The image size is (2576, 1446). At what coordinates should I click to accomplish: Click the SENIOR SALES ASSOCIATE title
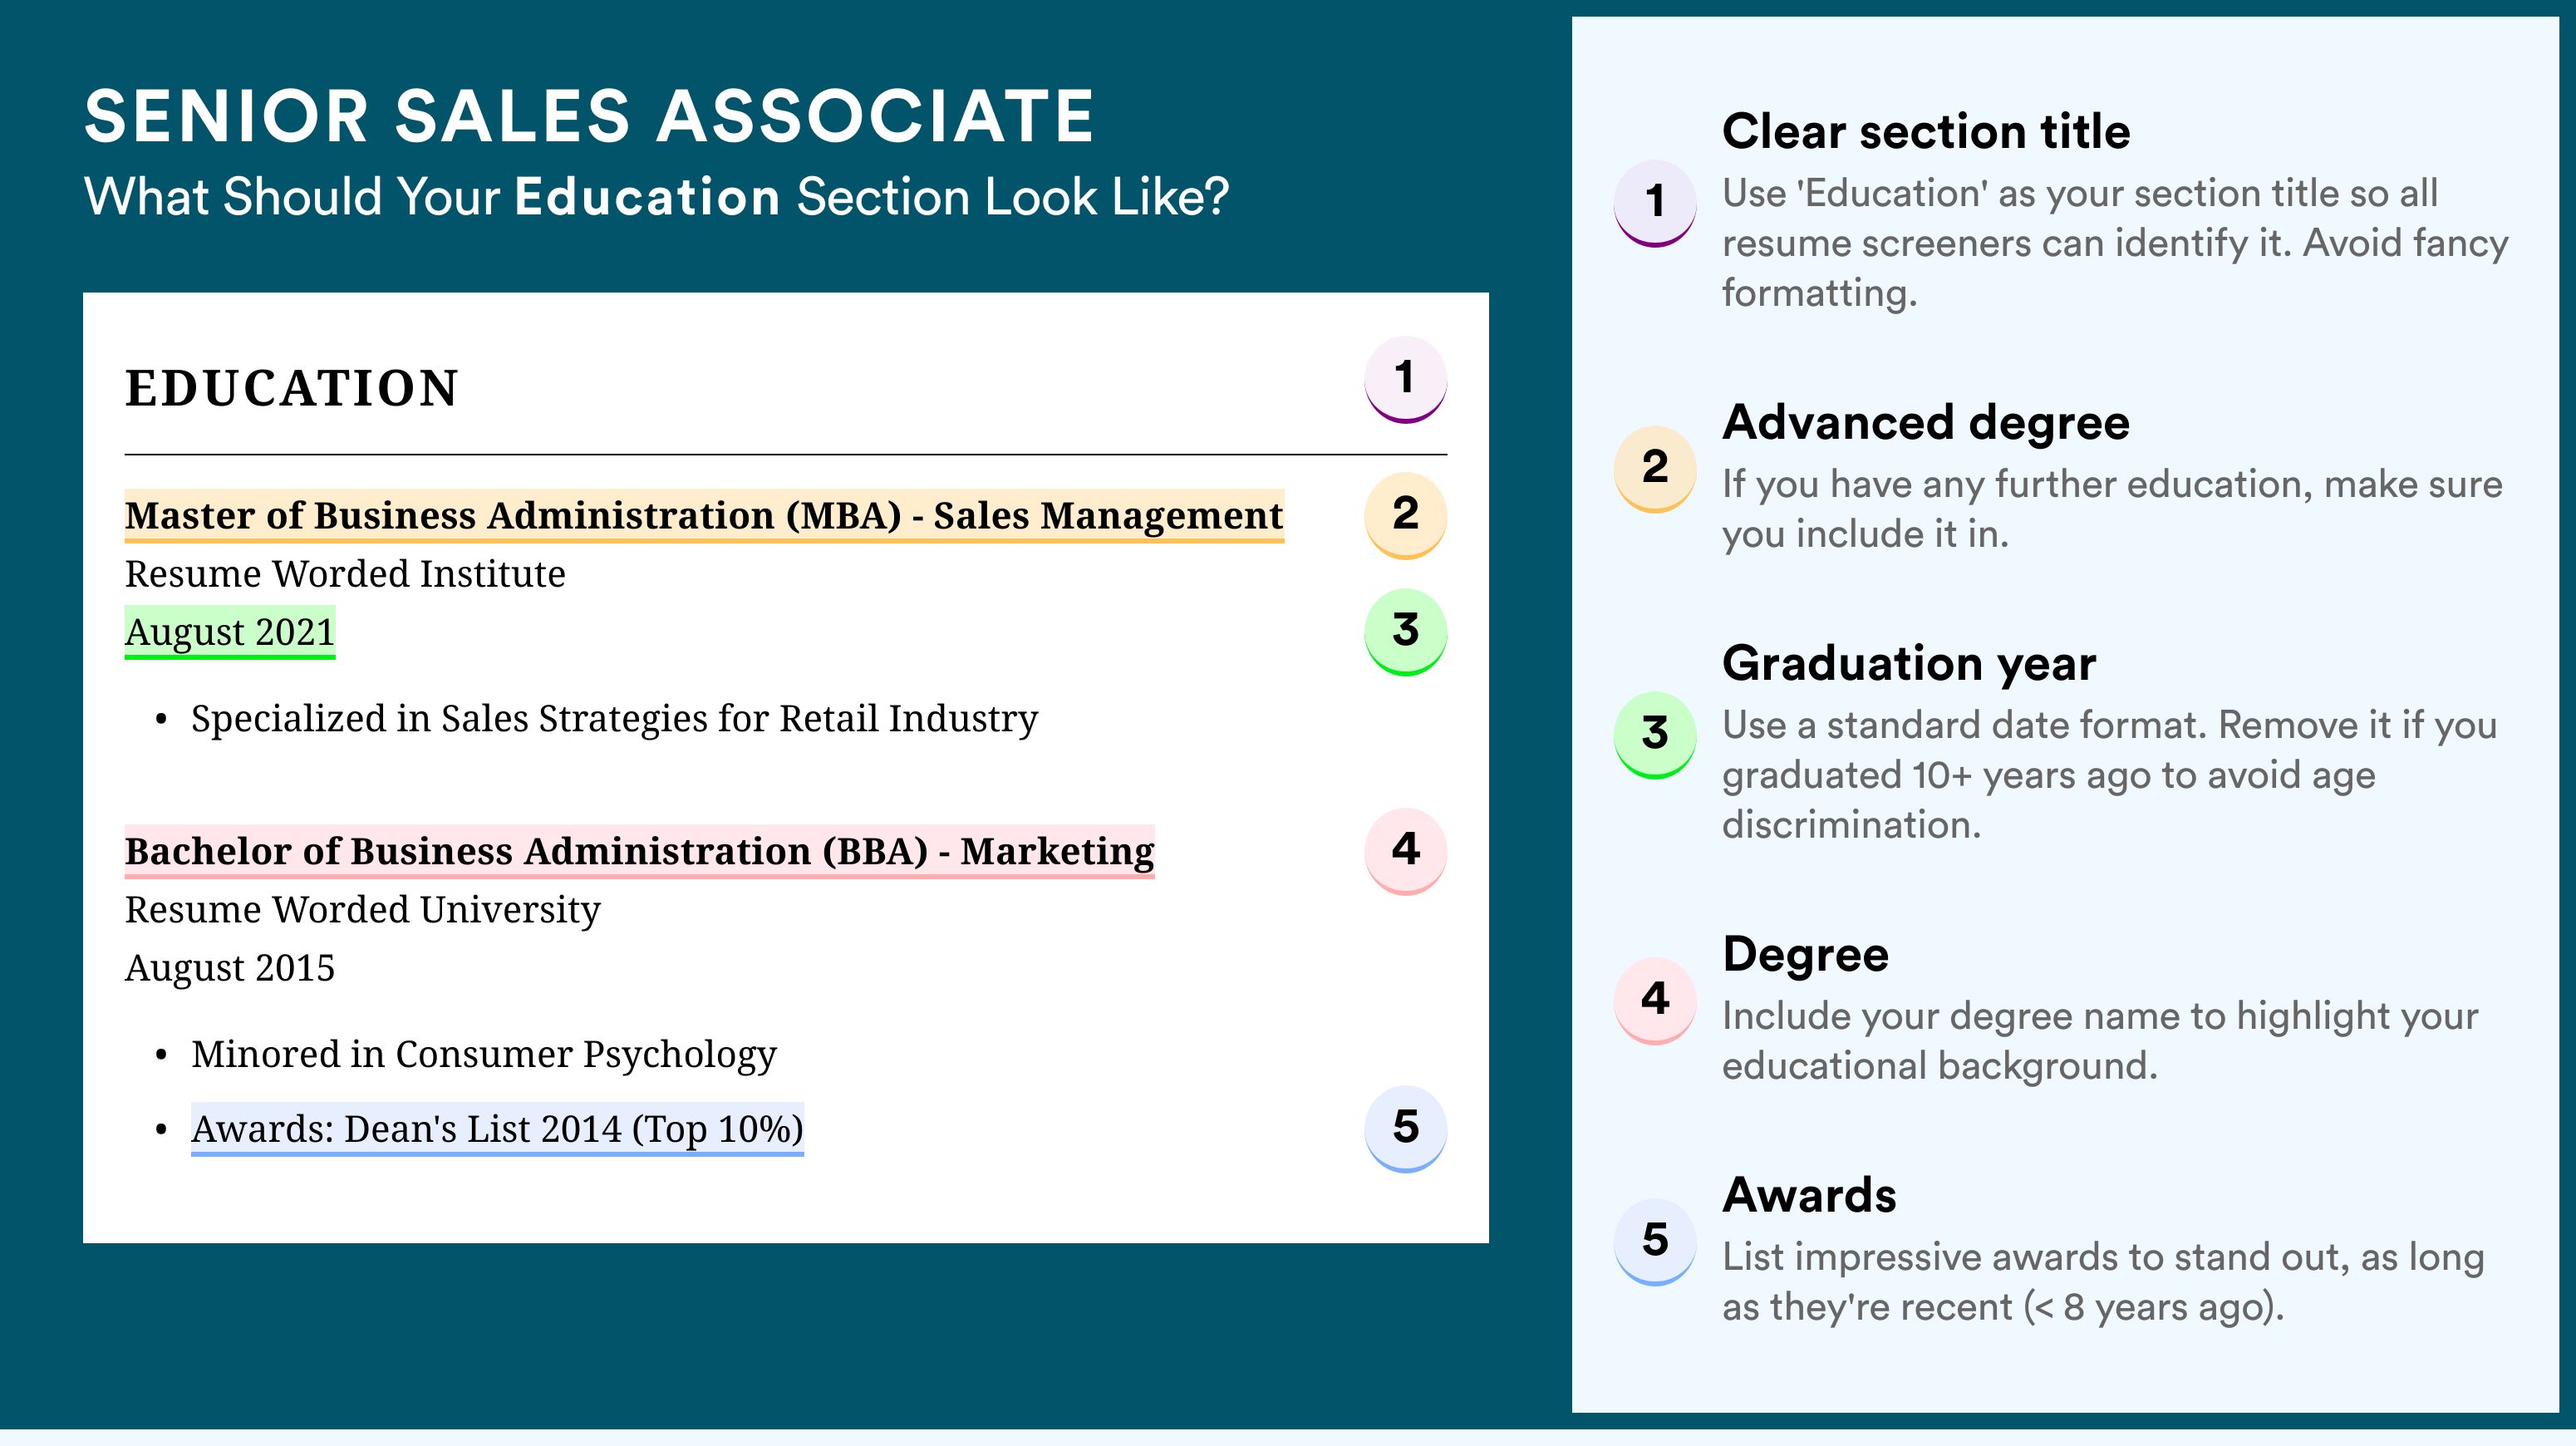point(589,116)
